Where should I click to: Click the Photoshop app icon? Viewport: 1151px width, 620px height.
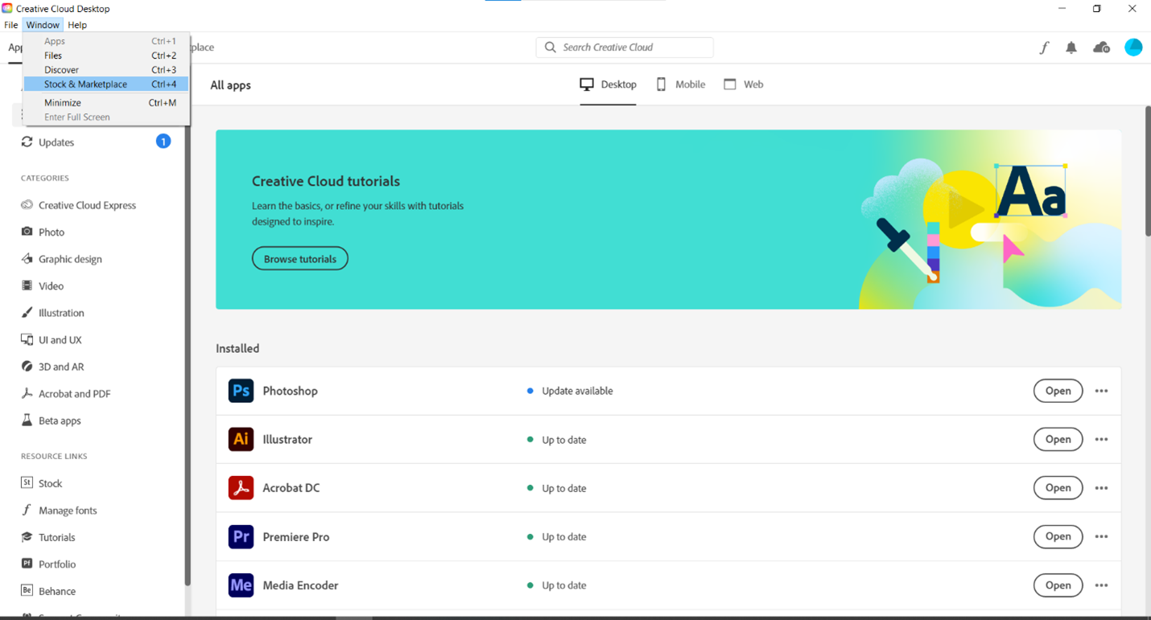[x=241, y=391]
